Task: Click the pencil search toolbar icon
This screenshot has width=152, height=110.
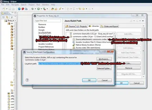Action: 60,9
